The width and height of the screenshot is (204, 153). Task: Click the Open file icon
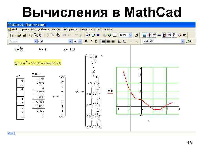(x=19, y=35)
